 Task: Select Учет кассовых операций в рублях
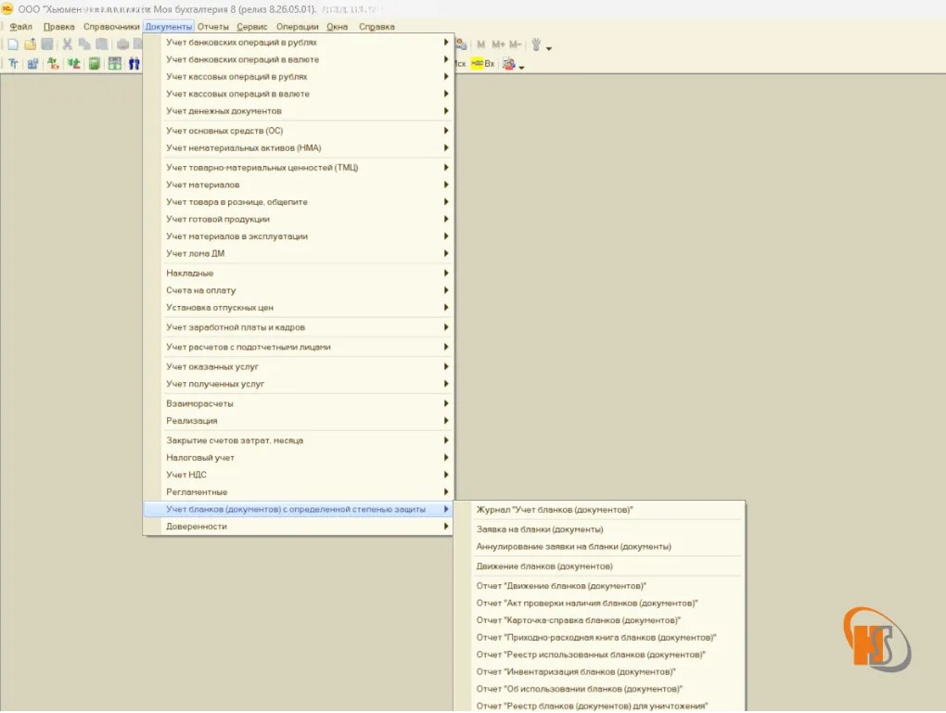299,77
